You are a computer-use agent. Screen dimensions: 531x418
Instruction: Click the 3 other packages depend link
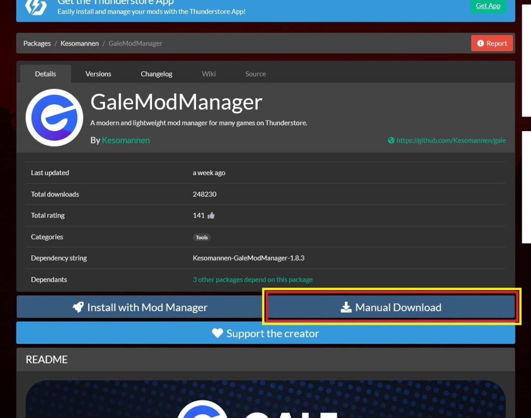click(252, 279)
